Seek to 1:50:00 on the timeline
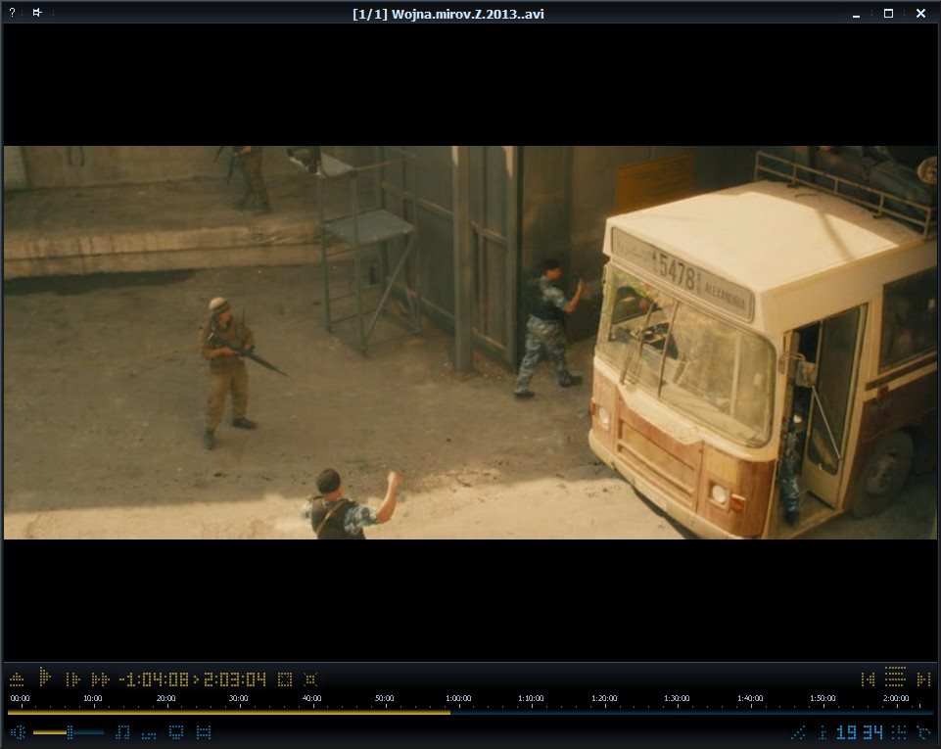Image resolution: width=941 pixels, height=749 pixels. [x=823, y=699]
